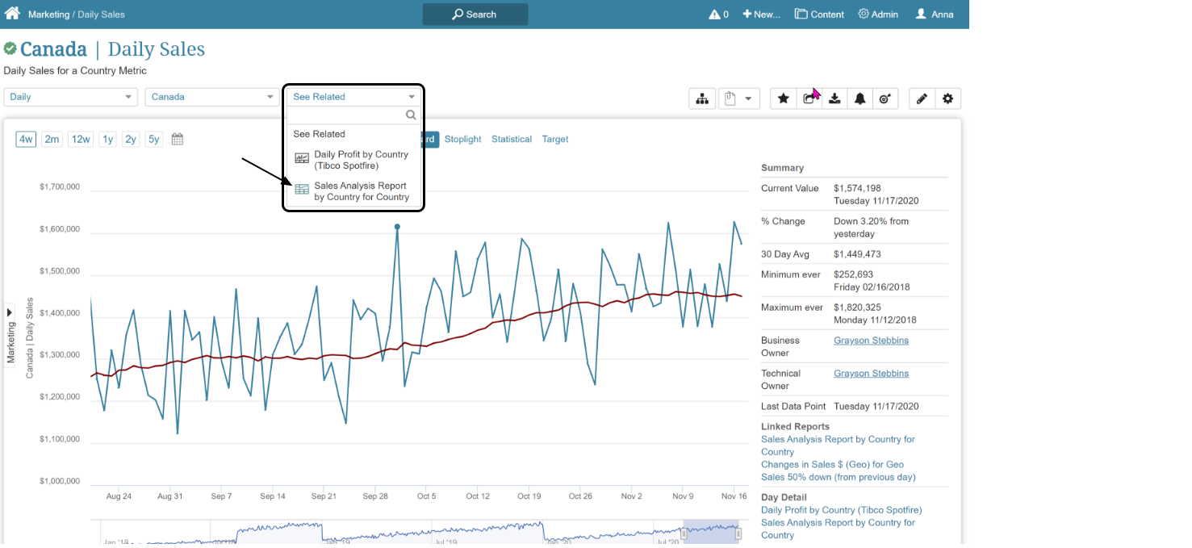Image resolution: width=1192 pixels, height=548 pixels.
Task: Switch chart range to 12w
Action: pyautogui.click(x=81, y=139)
